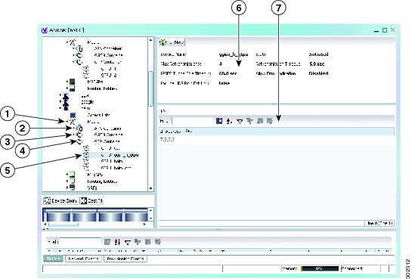The image size is (412, 279).
Task: Click Show Only Selected Rows in tickets pane toolbar
Action: [x=157, y=242]
